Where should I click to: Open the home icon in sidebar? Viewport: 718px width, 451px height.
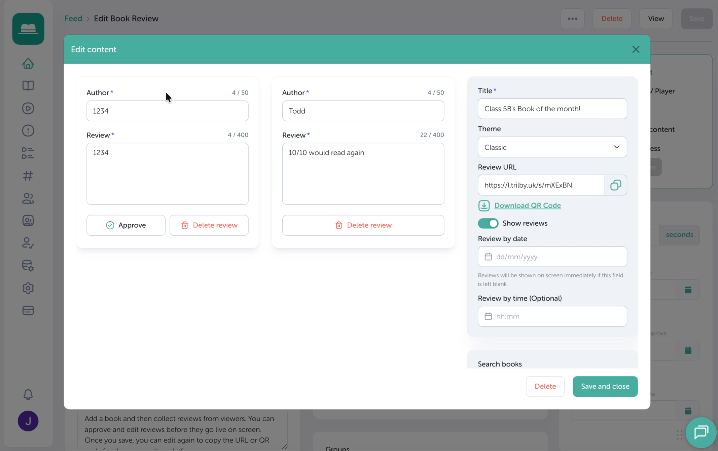(28, 64)
